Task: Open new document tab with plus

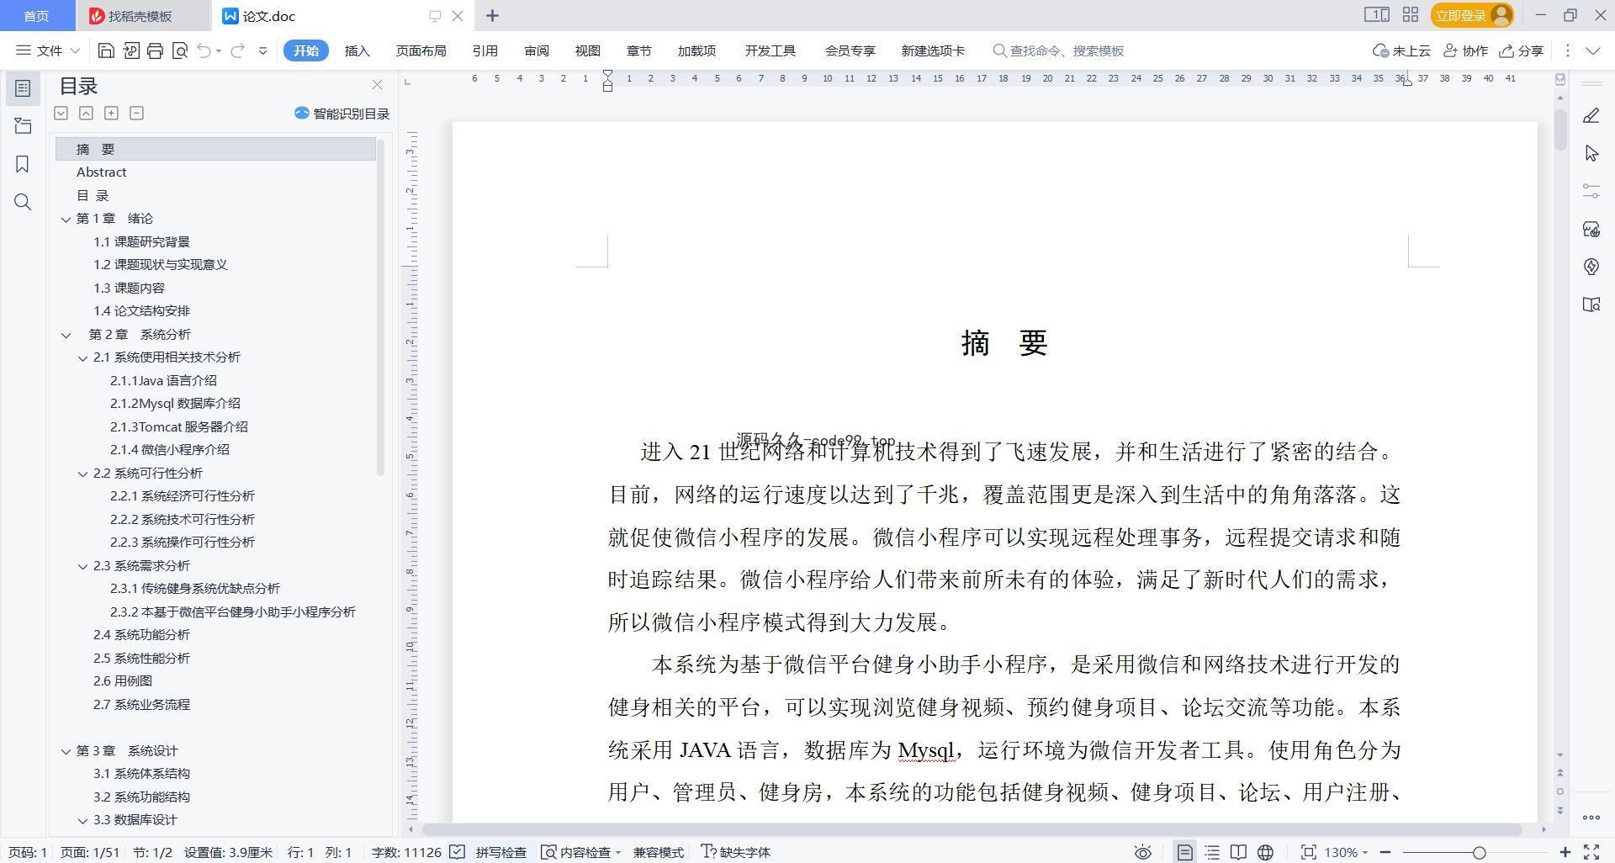Action: (493, 15)
